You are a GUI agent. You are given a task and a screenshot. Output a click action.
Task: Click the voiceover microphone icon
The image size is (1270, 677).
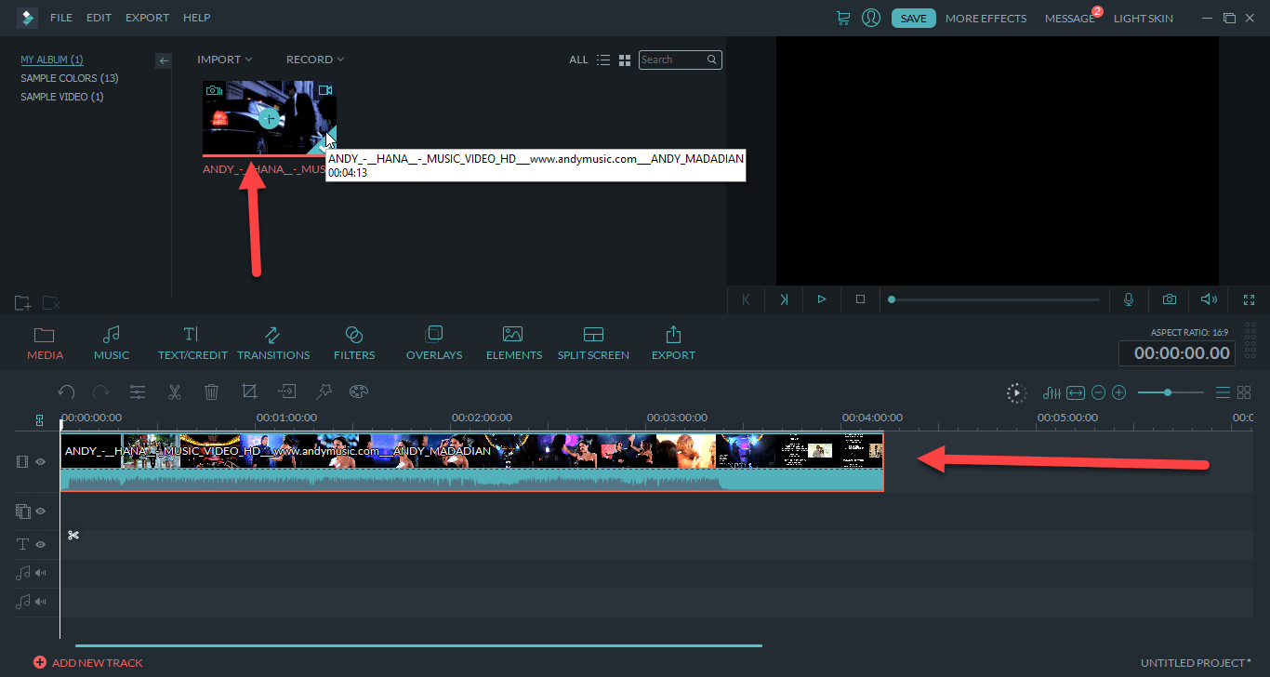coord(1129,299)
